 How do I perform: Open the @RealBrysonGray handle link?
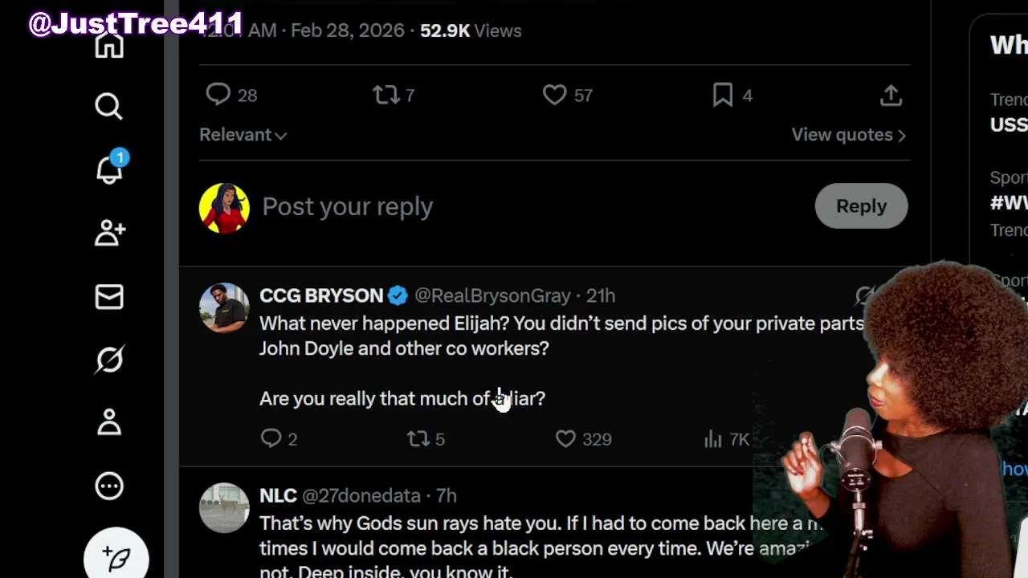pyautogui.click(x=492, y=295)
